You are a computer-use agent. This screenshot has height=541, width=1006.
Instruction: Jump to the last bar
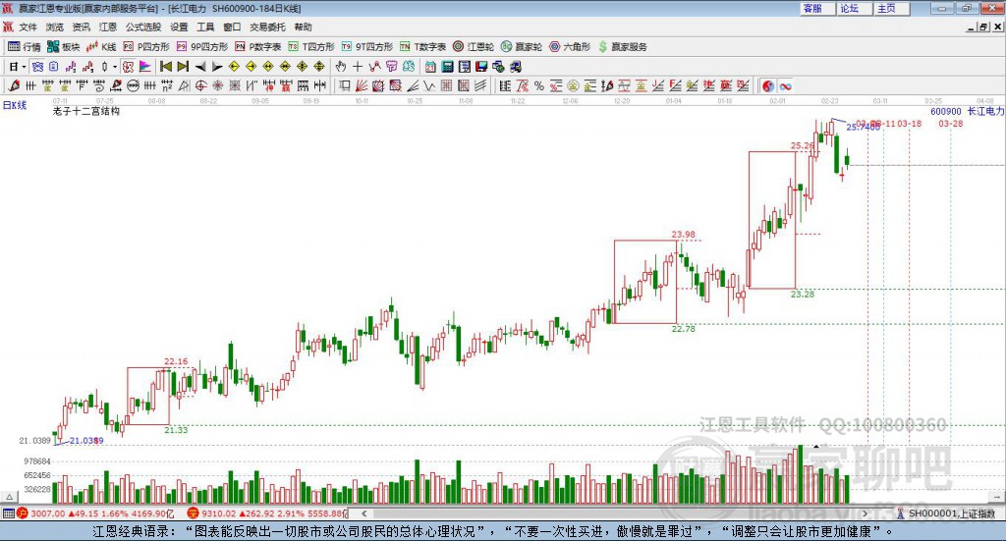pos(183,67)
